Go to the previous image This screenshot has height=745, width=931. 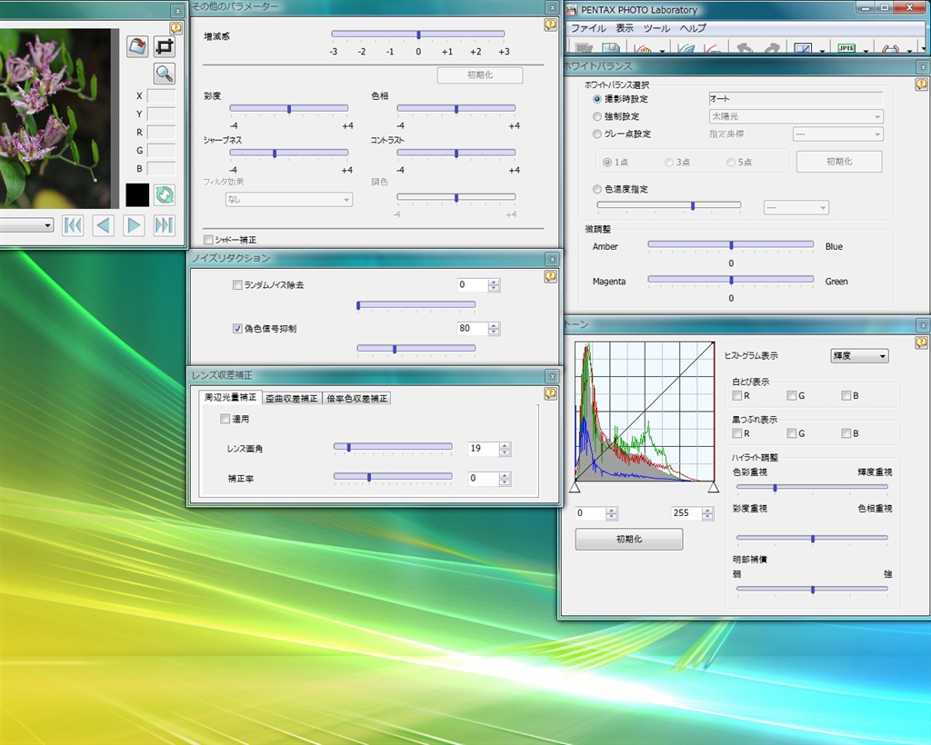tap(104, 225)
